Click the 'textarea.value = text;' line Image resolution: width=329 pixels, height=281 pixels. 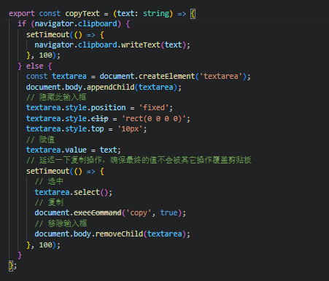(73, 150)
